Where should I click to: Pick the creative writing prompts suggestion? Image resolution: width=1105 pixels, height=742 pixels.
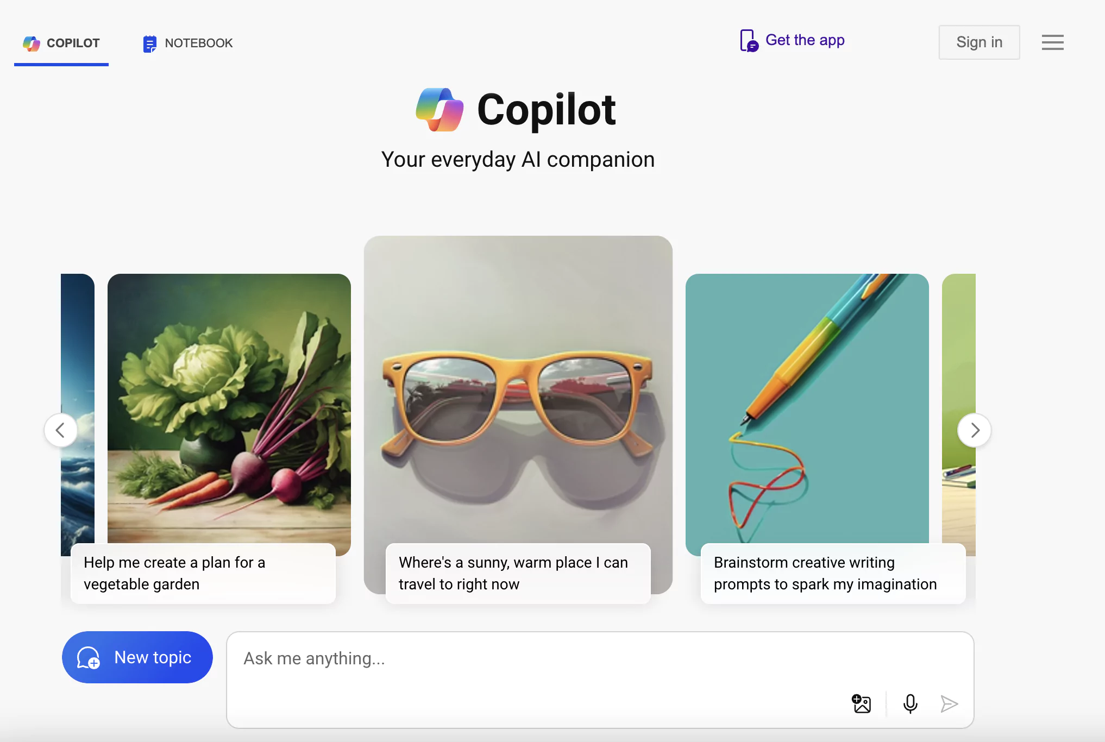click(833, 574)
